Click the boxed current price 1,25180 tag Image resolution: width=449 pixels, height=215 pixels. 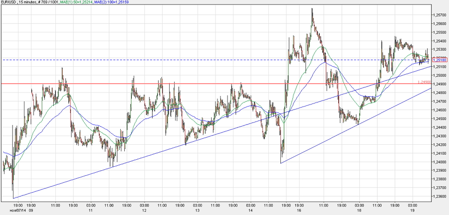pyautogui.click(x=440, y=60)
